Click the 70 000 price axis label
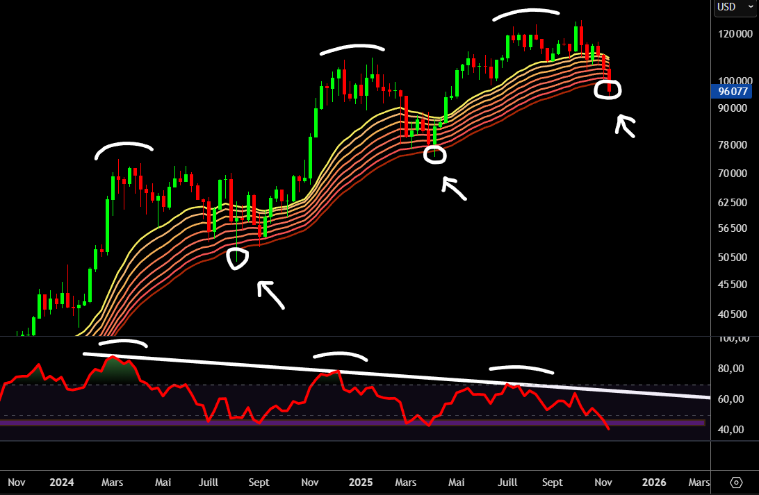The image size is (759, 495). pyautogui.click(x=733, y=173)
